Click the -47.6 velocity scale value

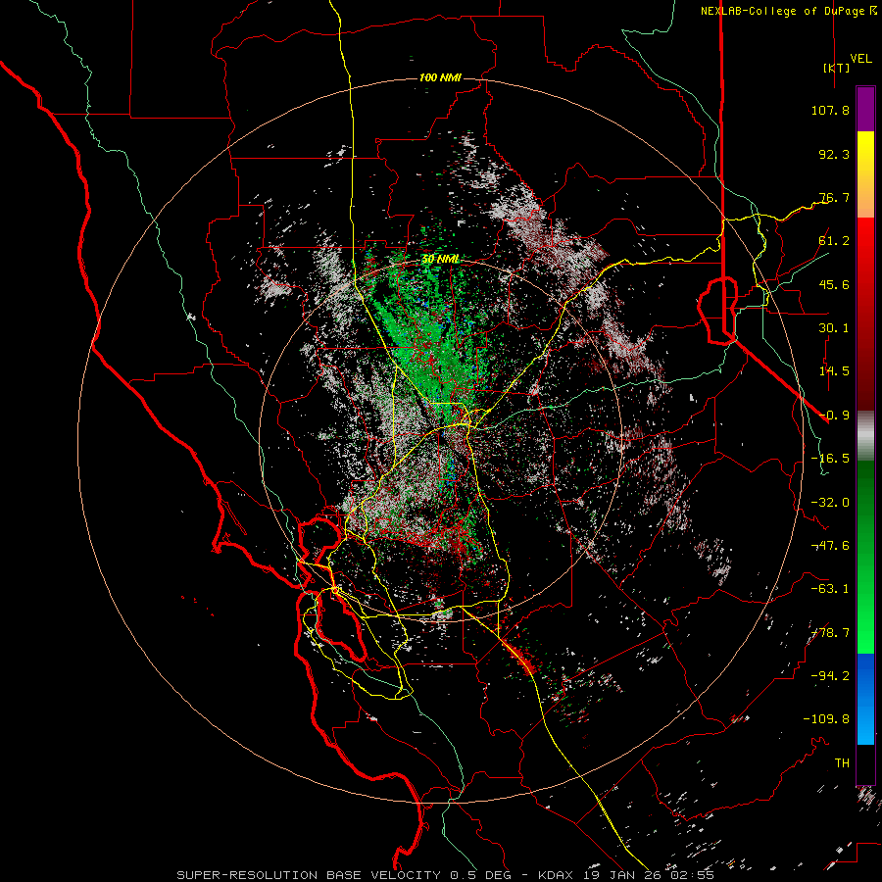pos(830,546)
